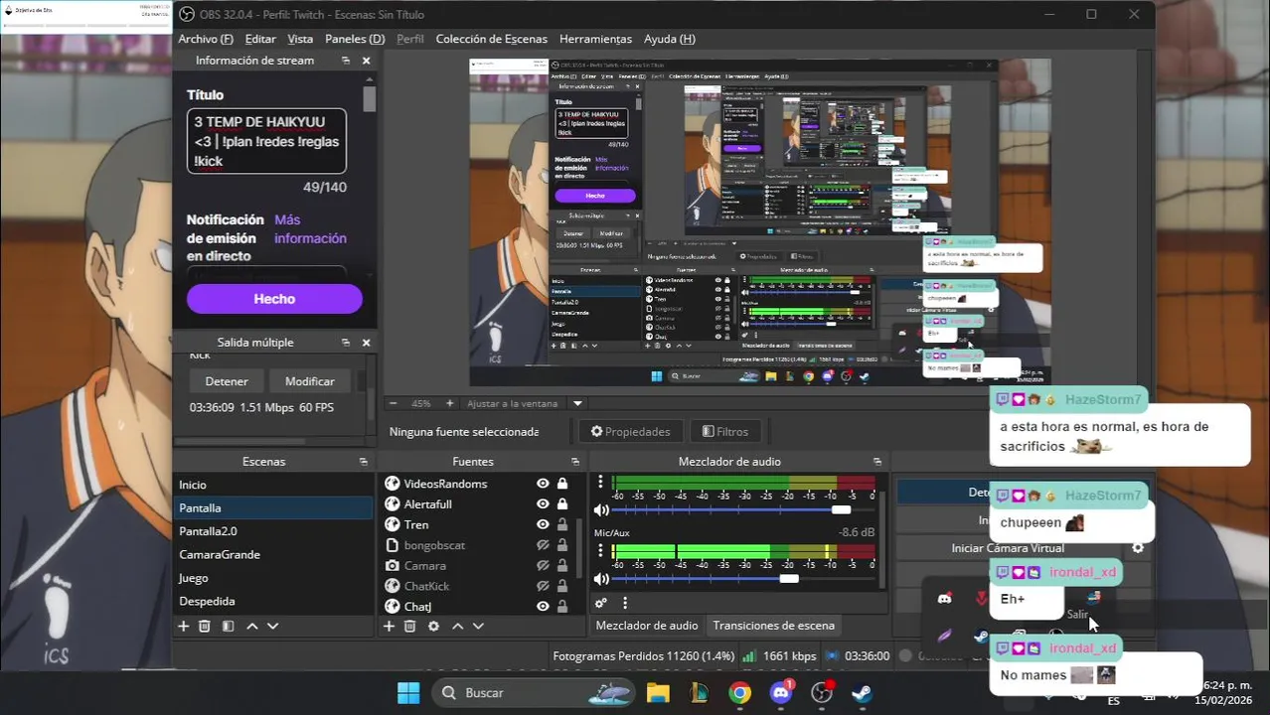Show the Camara source

point(543,565)
